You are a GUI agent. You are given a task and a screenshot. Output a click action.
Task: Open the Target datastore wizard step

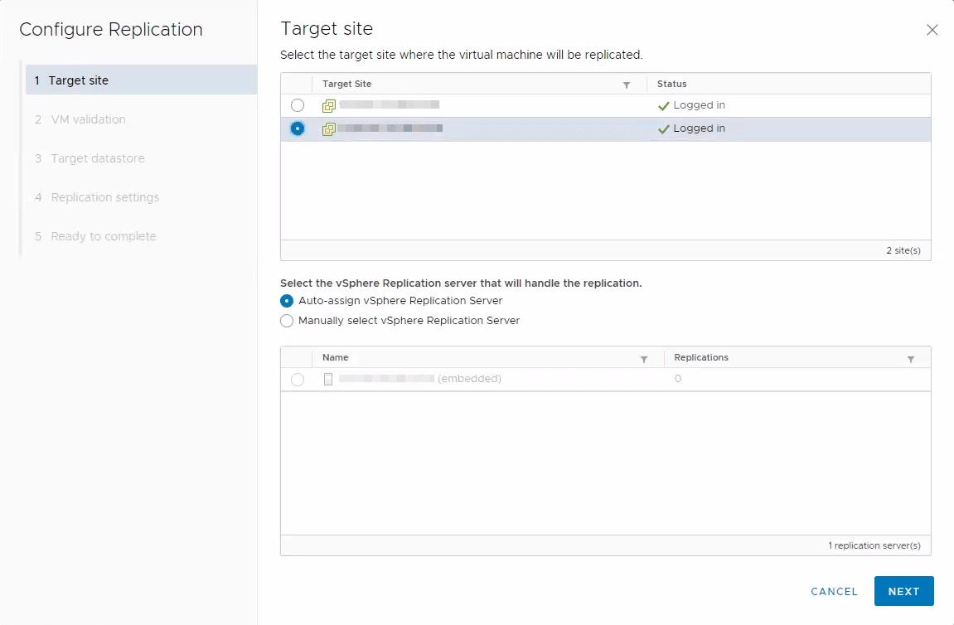click(97, 158)
